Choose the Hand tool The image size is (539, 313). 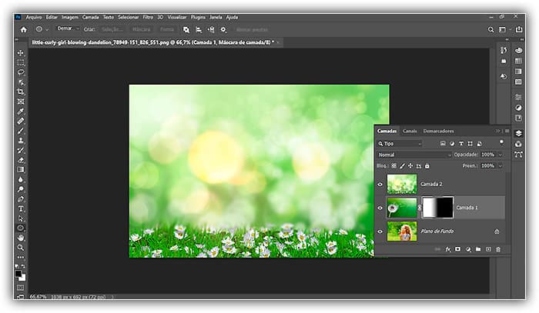(x=21, y=238)
